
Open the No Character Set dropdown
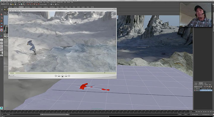pyautogui.click(x=206, y=114)
